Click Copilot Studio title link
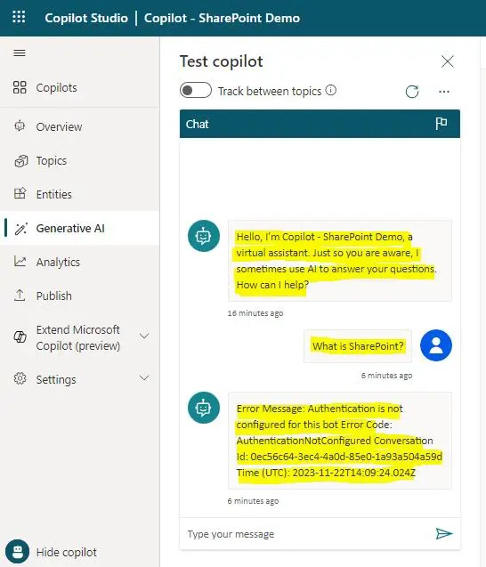This screenshot has width=486, height=567. click(x=86, y=18)
